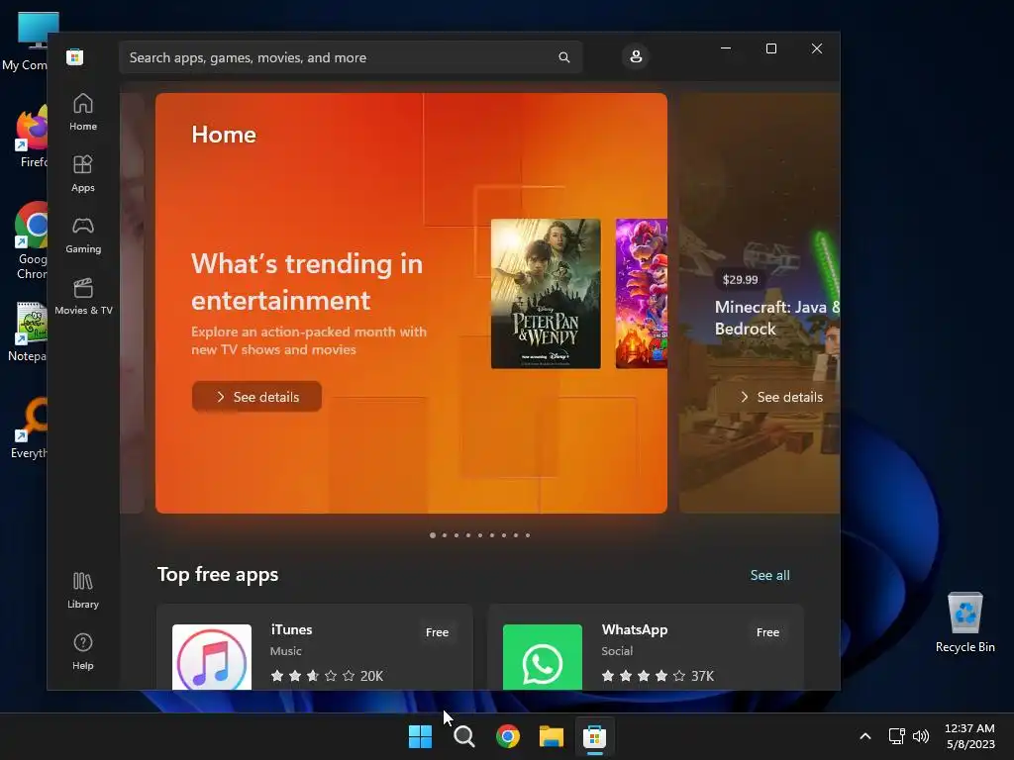The width and height of the screenshot is (1014, 760).
Task: Click the iTunes app title text
Action: click(292, 629)
